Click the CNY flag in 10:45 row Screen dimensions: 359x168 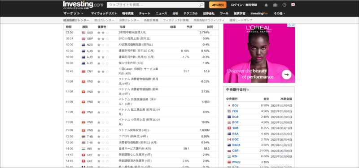click(x=83, y=71)
